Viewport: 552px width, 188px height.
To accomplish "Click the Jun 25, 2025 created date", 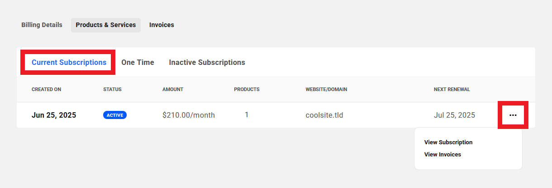I will tap(54, 115).
